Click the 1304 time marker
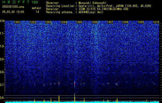Image resolution: width=162 pixels, height=103 pixels. coord(64,22)
